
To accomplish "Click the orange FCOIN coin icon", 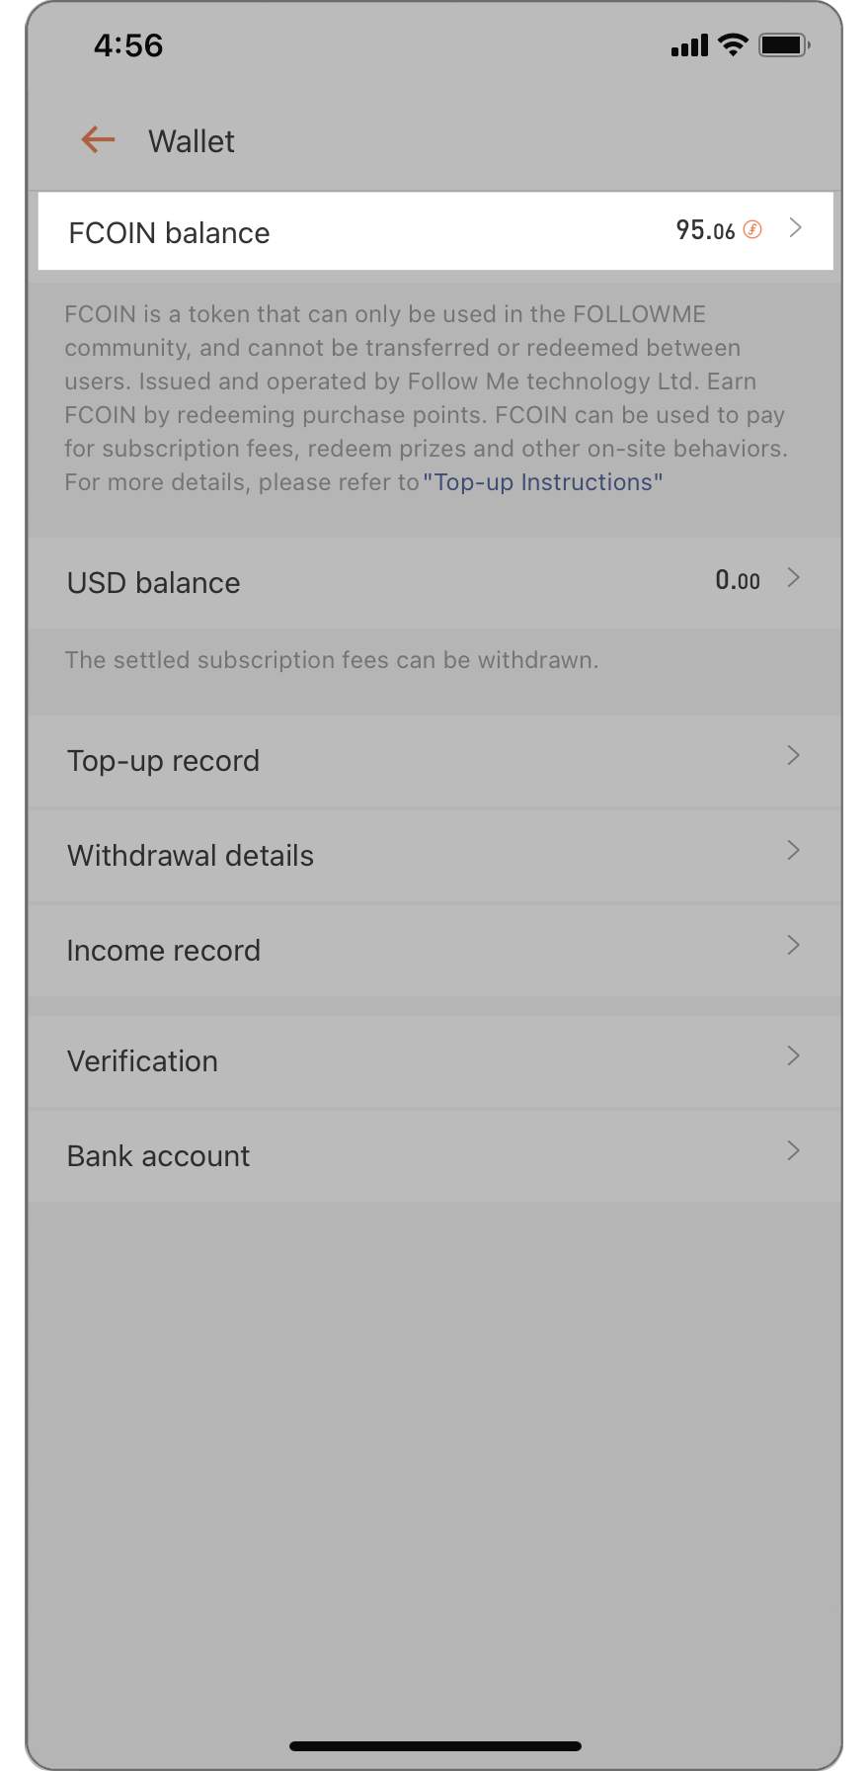I will point(752,230).
